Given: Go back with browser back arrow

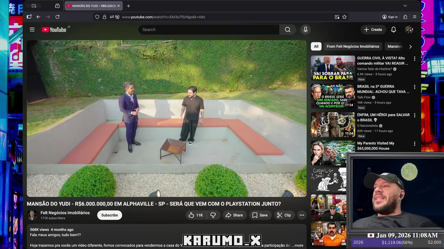Looking at the screenshot, I should click(x=39, y=17).
